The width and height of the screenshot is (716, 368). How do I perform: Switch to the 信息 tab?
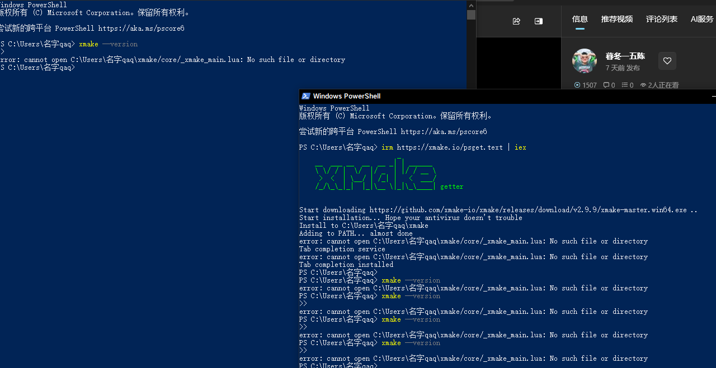580,19
